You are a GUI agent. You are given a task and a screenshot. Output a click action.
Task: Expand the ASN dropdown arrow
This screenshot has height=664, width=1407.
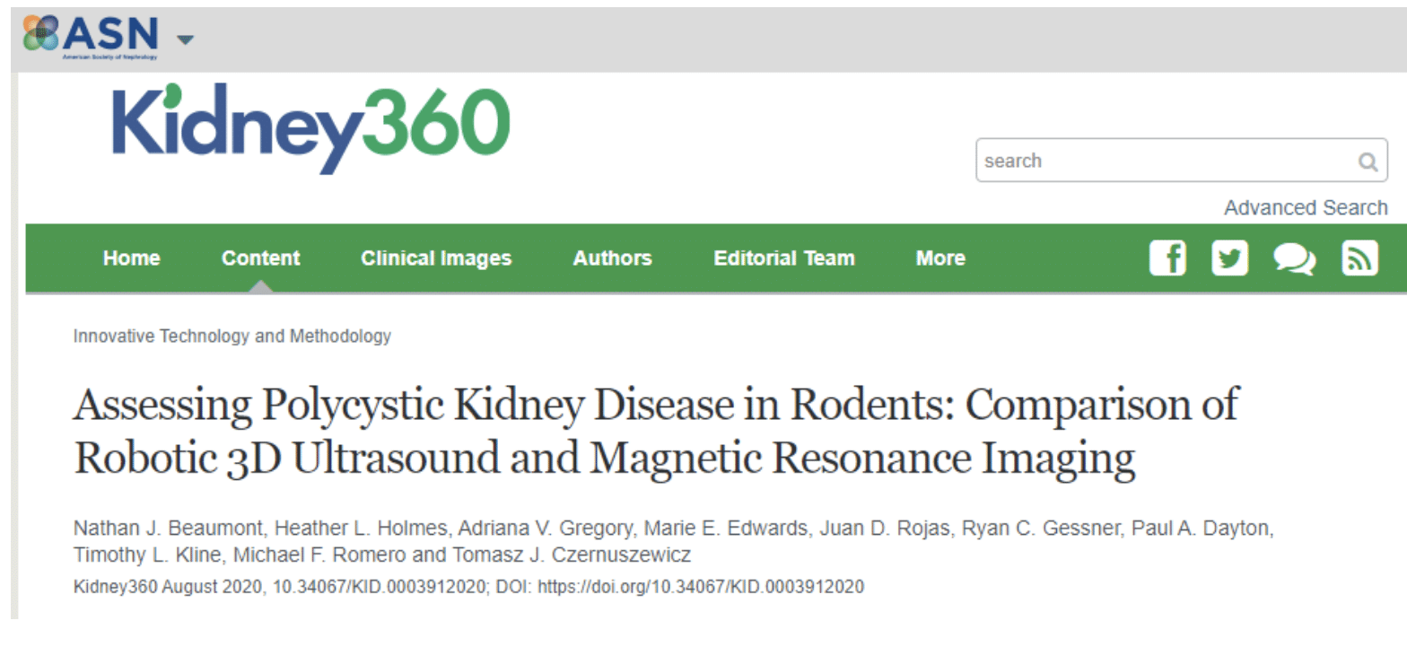185,39
